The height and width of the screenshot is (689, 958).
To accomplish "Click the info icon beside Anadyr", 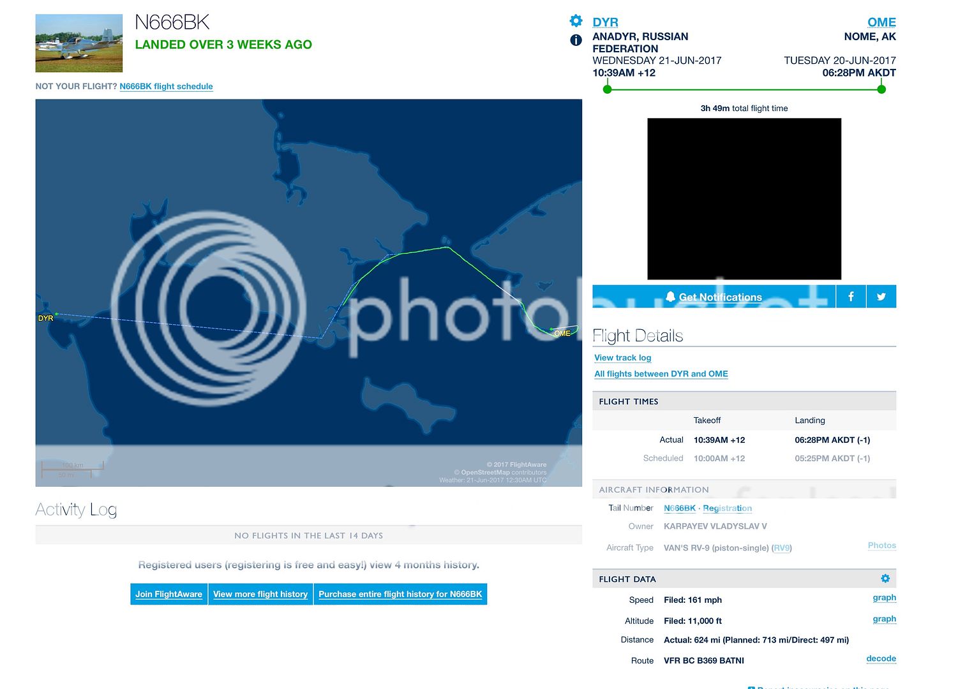I will click(576, 40).
